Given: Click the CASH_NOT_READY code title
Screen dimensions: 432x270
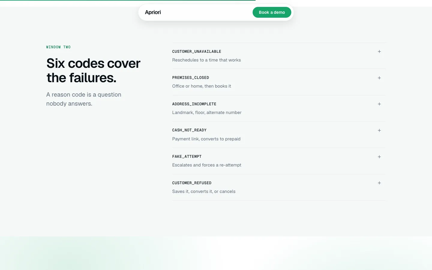Looking at the screenshot, I should (189, 130).
